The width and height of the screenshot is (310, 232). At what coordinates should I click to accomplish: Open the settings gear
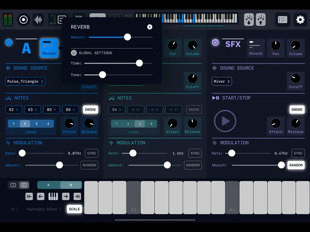300,19
